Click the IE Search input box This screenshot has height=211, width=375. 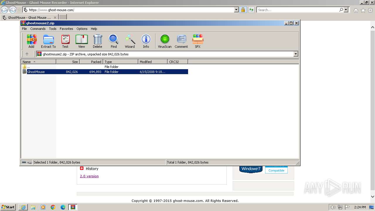(x=298, y=10)
